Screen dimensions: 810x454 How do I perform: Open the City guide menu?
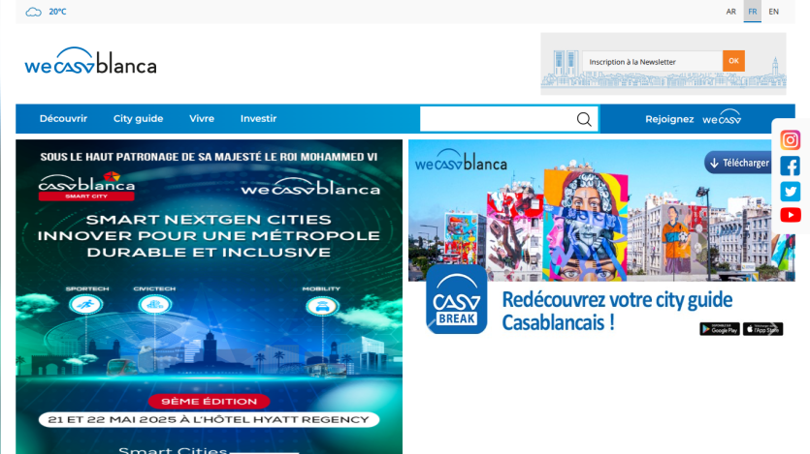point(139,118)
